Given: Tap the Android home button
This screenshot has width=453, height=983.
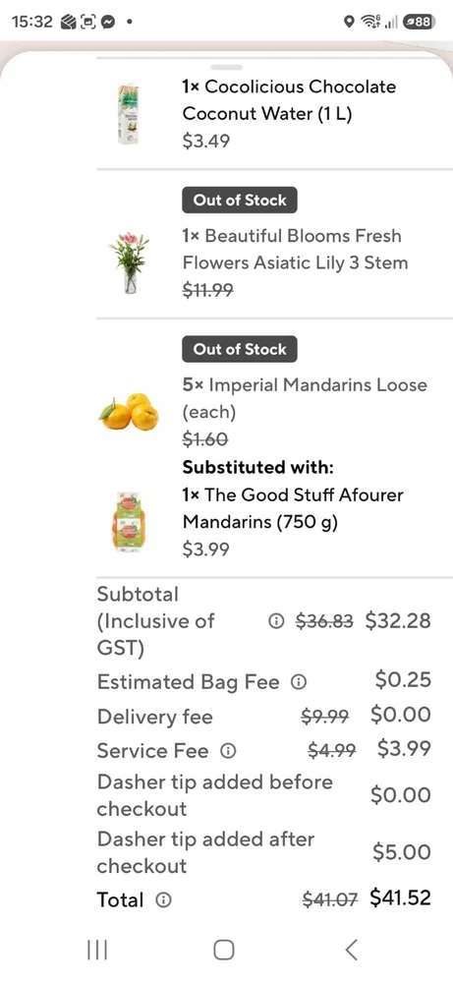Looking at the screenshot, I should pyautogui.click(x=224, y=950).
